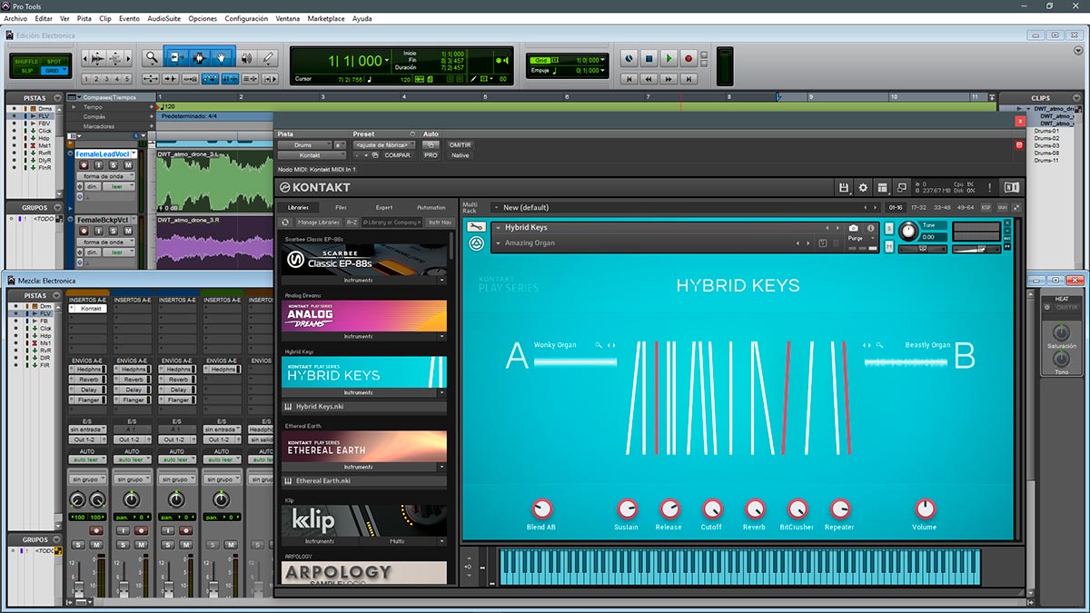1090x613 pixels.
Task: Open forma de onda view dropdown on FemaleLeadVocl
Action: click(x=105, y=176)
